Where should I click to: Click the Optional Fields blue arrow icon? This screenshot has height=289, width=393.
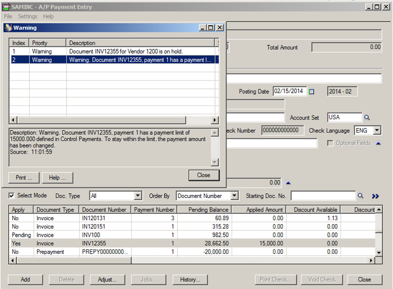click(378, 144)
